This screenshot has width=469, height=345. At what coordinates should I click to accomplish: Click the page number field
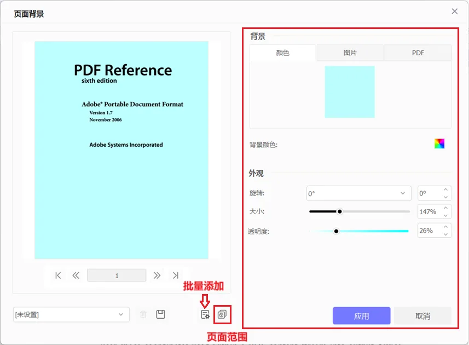click(117, 275)
